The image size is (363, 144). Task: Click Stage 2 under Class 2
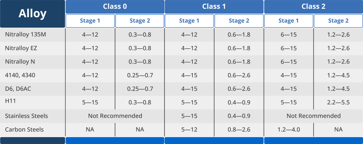pos(338,21)
